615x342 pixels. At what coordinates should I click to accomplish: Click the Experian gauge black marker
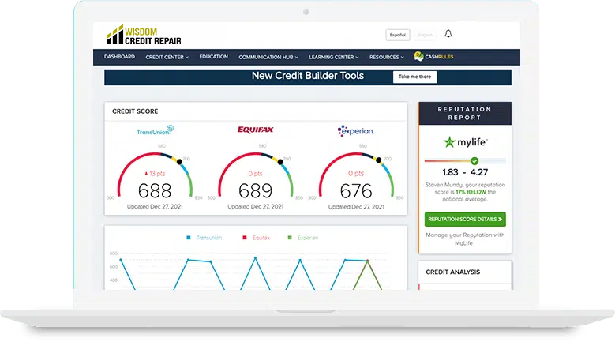[x=378, y=160]
